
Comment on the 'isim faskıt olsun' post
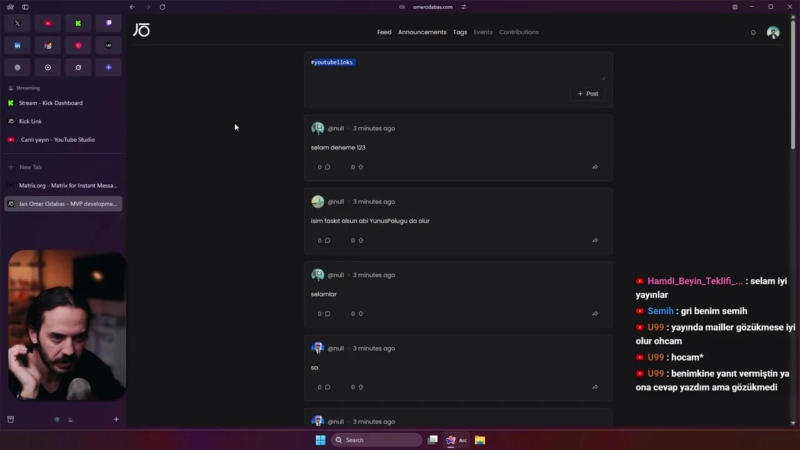[327, 240]
